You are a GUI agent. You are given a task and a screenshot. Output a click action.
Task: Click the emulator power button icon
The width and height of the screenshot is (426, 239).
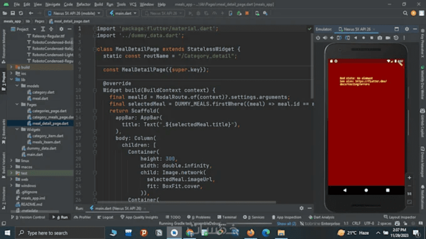[318, 38]
